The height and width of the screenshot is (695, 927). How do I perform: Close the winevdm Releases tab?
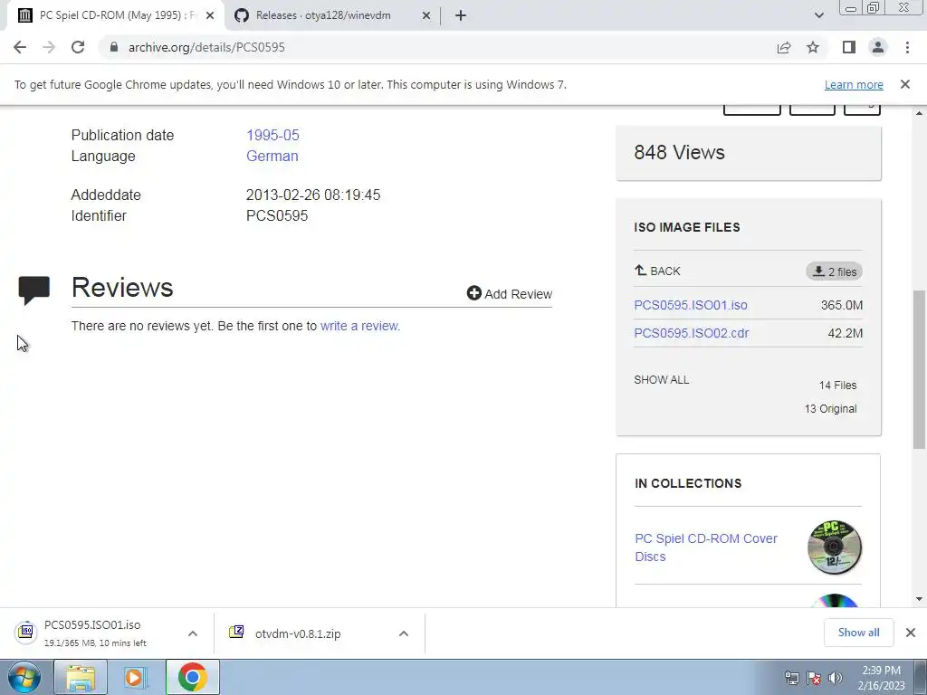point(426,15)
